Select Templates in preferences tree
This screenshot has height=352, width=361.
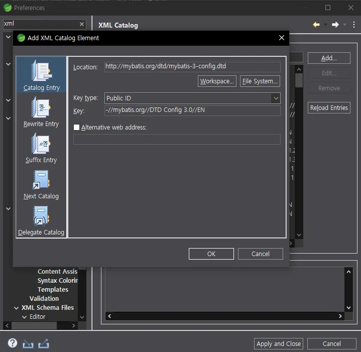pos(53,289)
